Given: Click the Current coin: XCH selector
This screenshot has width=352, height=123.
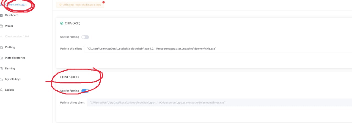Looking at the screenshot, I should [16, 5].
